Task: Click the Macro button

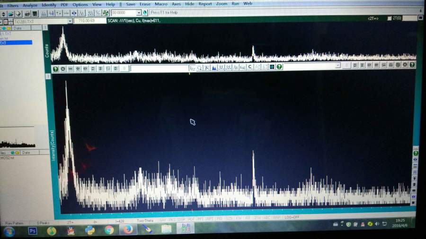Action: [x=161, y=4]
